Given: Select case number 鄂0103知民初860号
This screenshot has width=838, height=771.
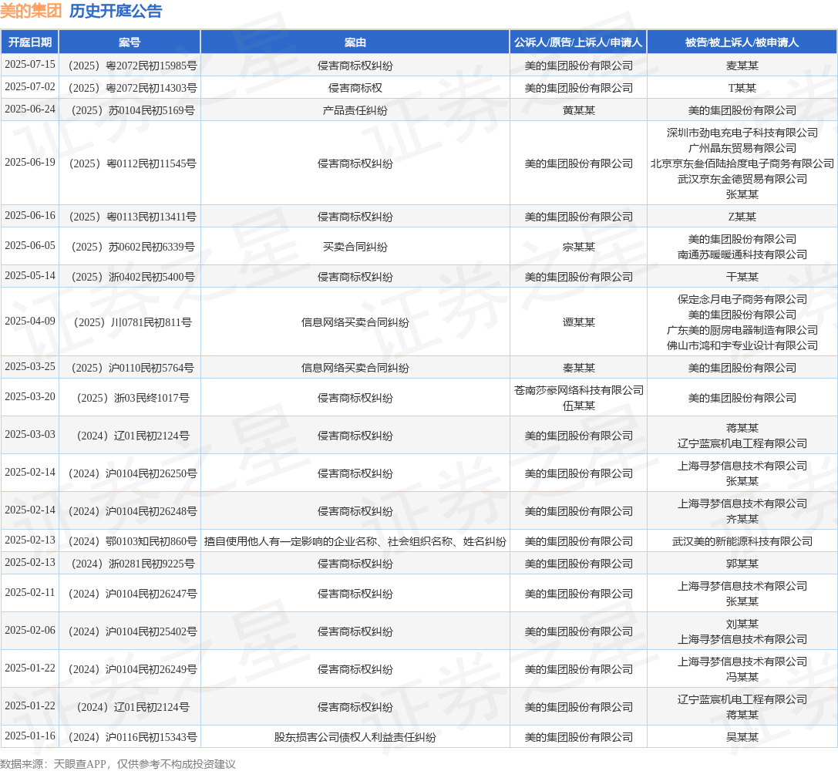Looking at the screenshot, I should (133, 541).
